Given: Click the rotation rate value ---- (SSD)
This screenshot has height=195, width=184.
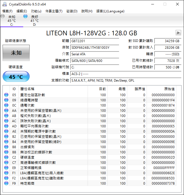Looking at the screenshot, I should click(x=168, y=54).
